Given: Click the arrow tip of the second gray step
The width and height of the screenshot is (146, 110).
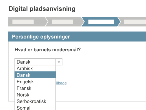Looking at the screenshot, I should [x=83, y=22].
